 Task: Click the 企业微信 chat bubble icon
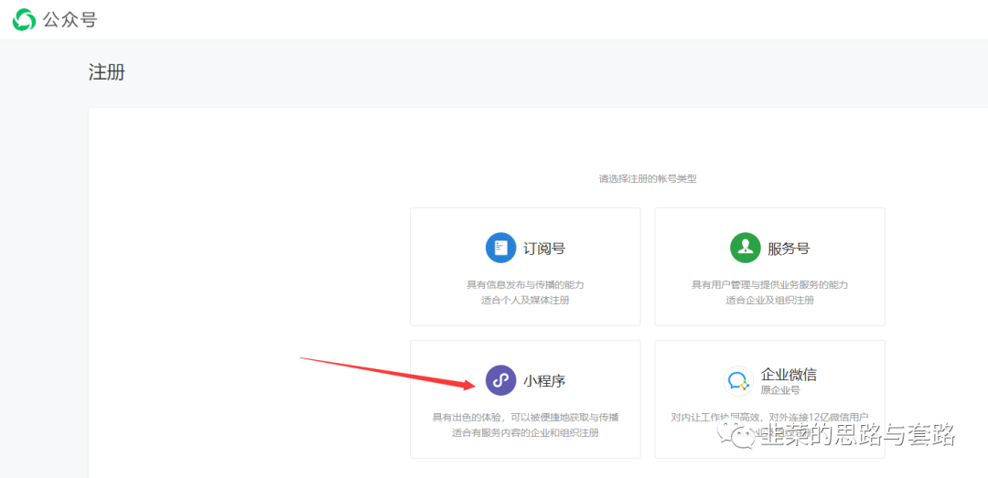738,381
